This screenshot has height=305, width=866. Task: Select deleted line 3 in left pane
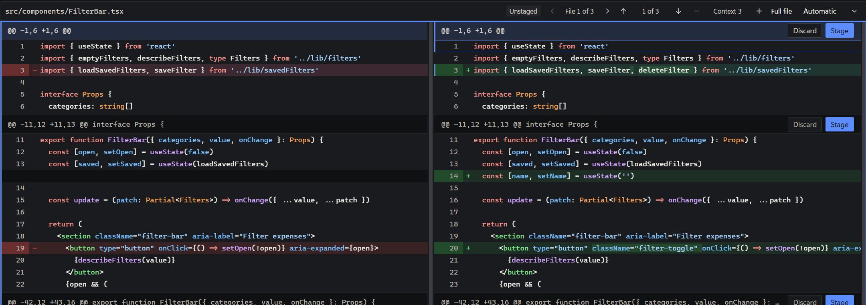click(x=214, y=70)
